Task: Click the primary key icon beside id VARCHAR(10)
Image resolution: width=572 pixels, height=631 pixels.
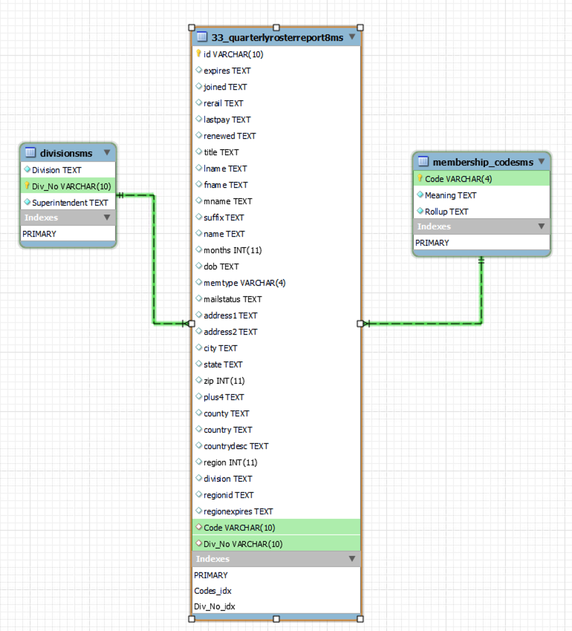Action: point(198,53)
